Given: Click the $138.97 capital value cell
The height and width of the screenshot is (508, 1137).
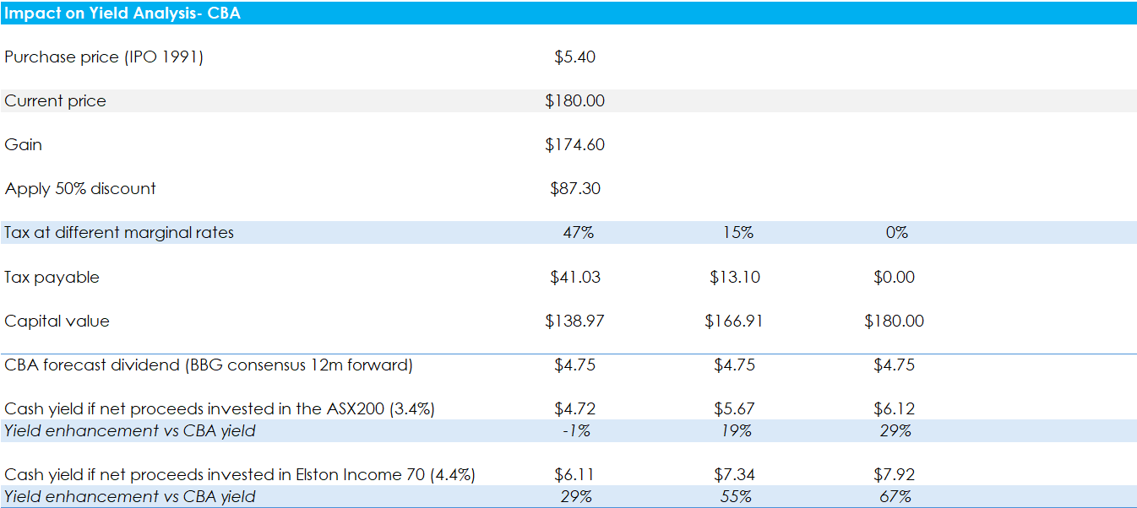Looking at the screenshot, I should point(574,322).
